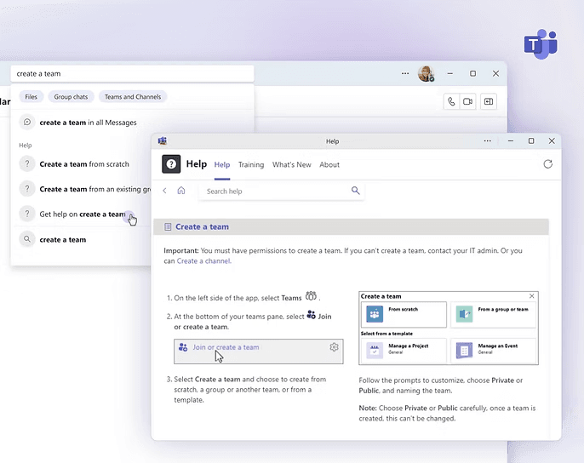Click the settings gear in Join or create image
Screen dimensions: 584x463
tap(334, 346)
